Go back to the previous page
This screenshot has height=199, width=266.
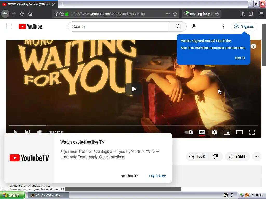5,14
